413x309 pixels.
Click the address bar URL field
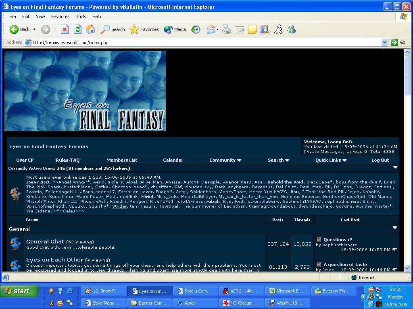pyautogui.click(x=203, y=42)
